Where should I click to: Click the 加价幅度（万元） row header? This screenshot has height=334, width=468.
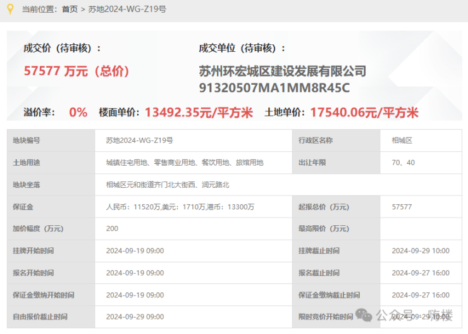[51, 228]
